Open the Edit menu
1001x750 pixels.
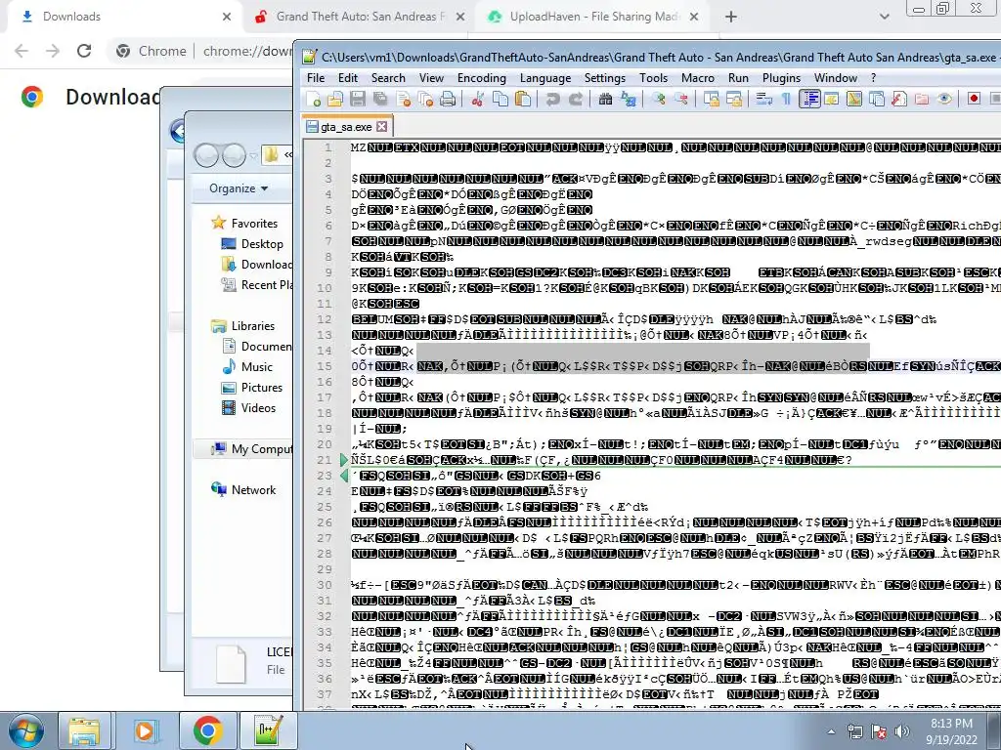[347, 78]
